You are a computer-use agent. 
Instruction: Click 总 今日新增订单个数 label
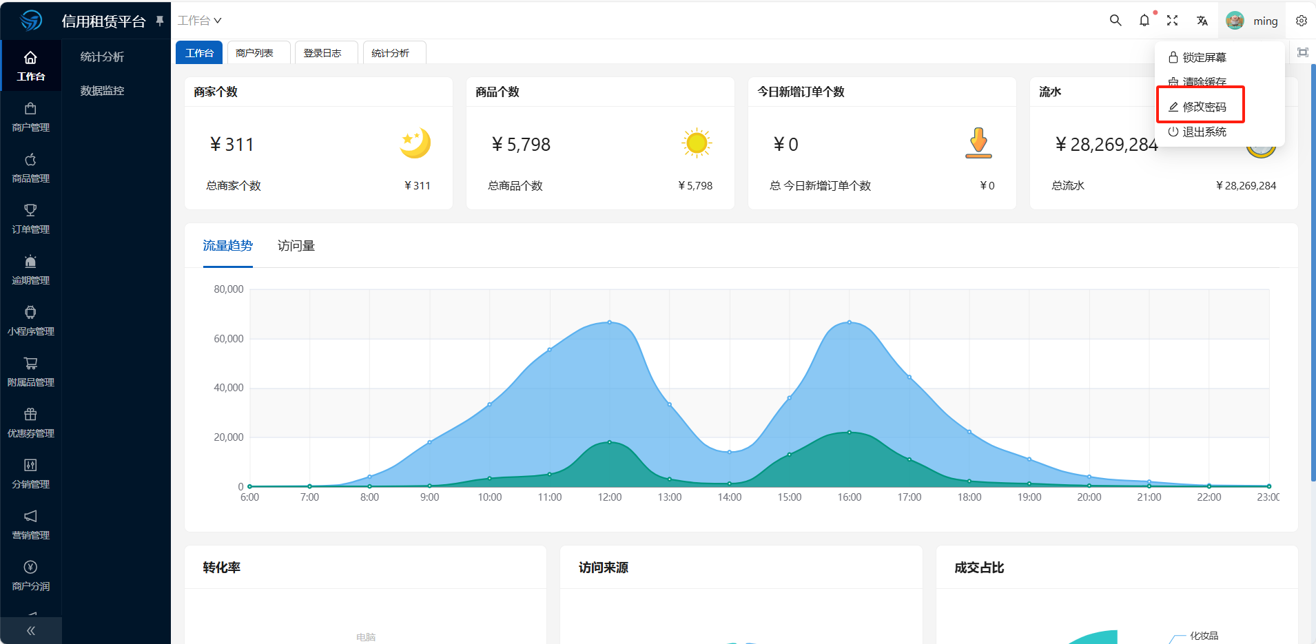[x=820, y=186]
